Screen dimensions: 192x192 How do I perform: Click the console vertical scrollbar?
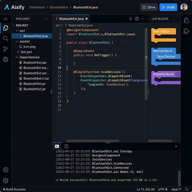point(179,178)
